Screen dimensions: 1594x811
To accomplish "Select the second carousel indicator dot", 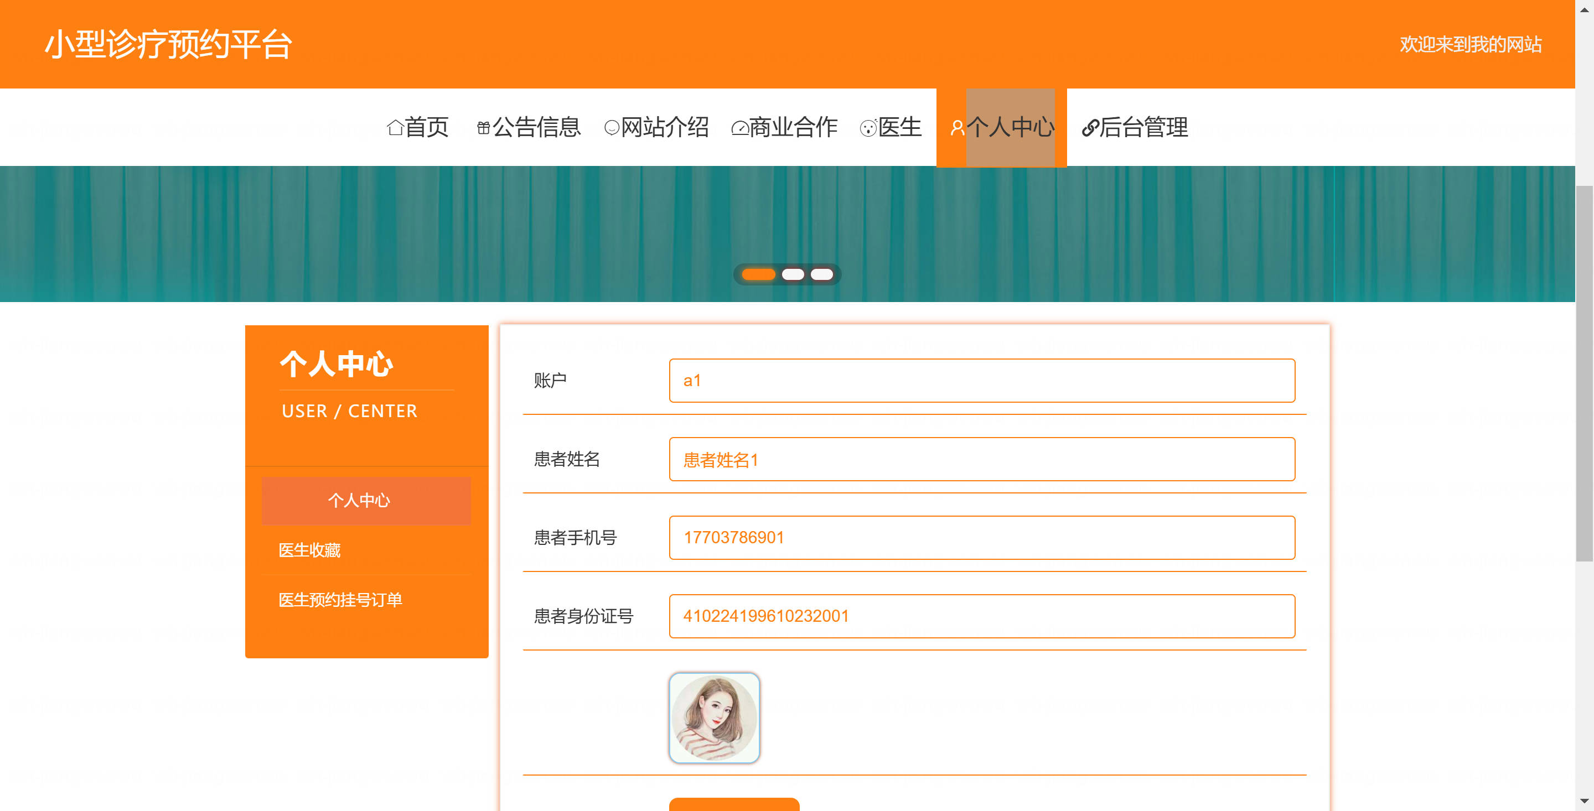I will pyautogui.click(x=793, y=274).
